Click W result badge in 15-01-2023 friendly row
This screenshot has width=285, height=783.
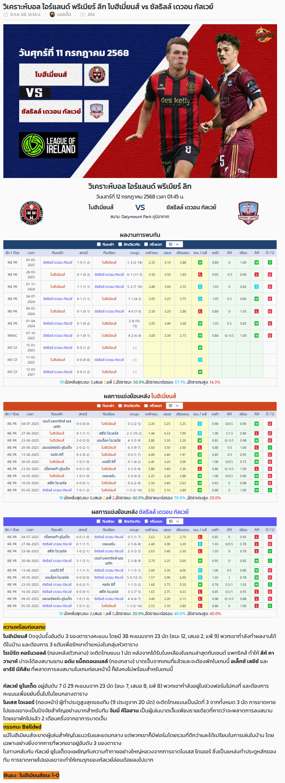200,348
